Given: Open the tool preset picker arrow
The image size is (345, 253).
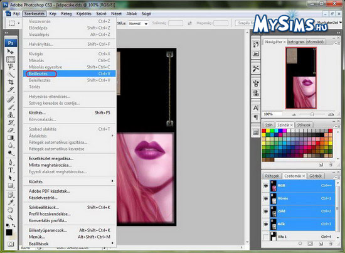Looking at the screenshot, I should pos(19,23).
